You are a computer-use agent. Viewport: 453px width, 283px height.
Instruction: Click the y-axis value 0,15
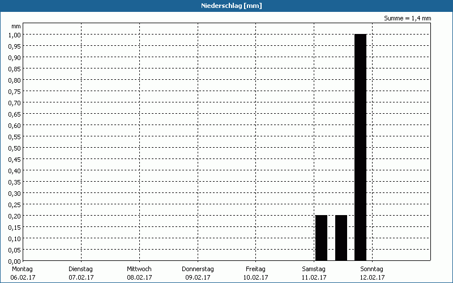click(15, 228)
